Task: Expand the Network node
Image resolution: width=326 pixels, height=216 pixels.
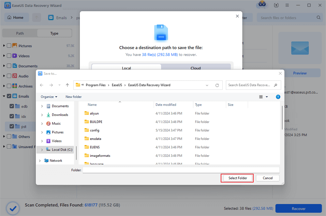Action: pyautogui.click(x=40, y=161)
